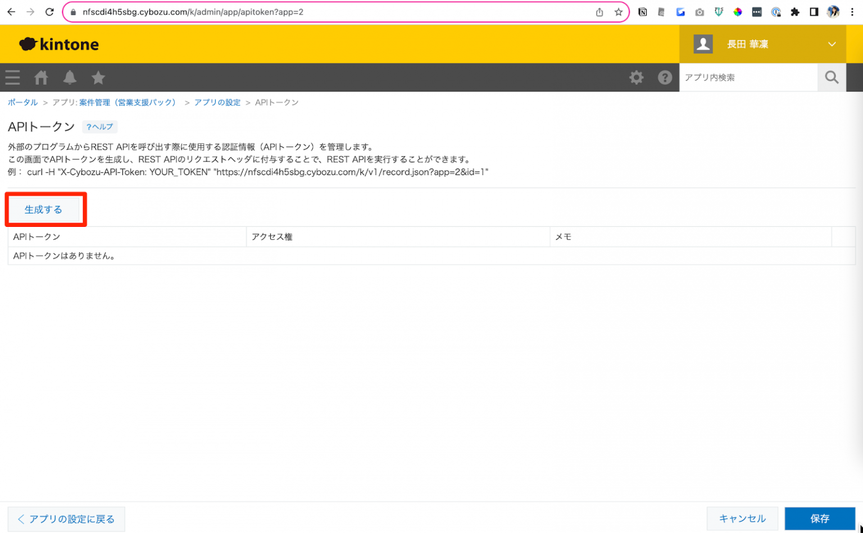
Task: Open the kintone settings gear icon
Action: click(x=637, y=78)
